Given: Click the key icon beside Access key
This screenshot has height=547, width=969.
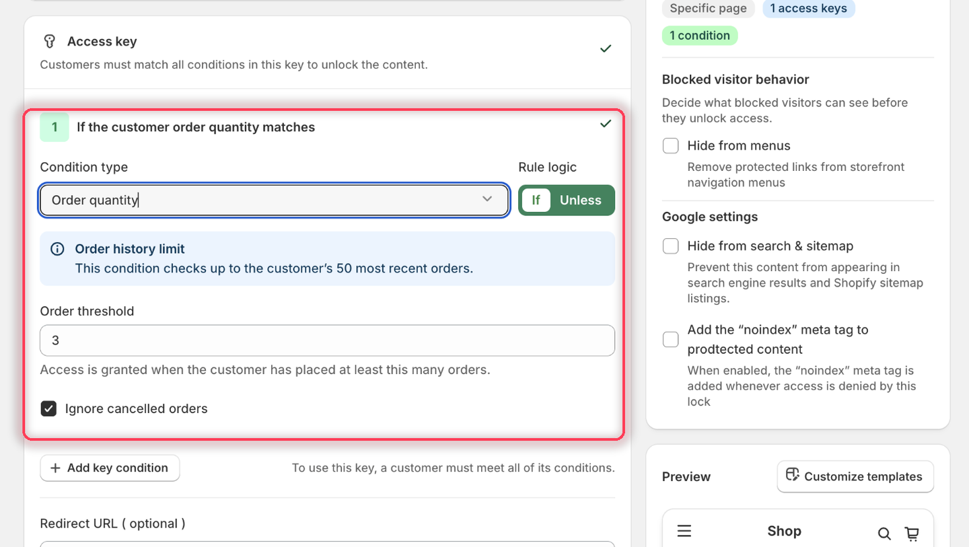Looking at the screenshot, I should click(x=49, y=42).
